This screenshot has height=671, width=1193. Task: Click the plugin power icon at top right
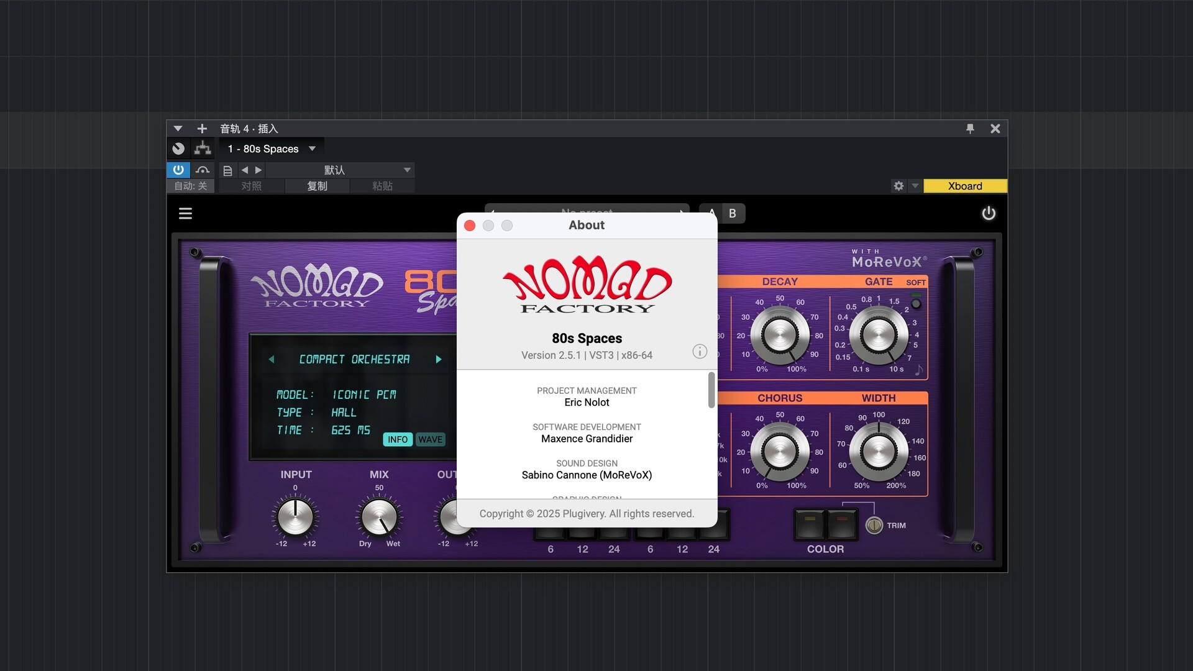[x=988, y=213]
